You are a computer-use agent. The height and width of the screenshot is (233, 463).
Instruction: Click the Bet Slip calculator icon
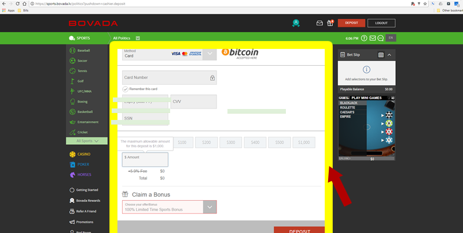point(381,55)
